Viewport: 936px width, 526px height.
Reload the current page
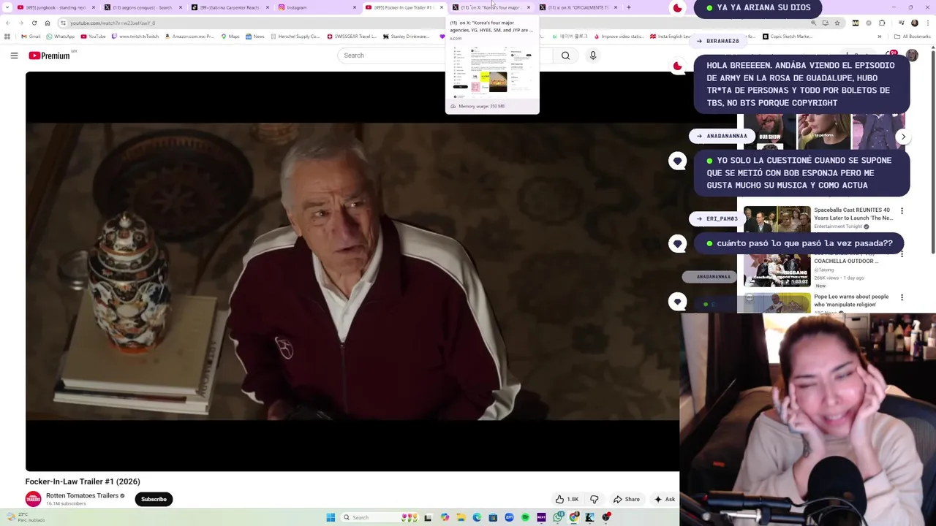pos(34,23)
